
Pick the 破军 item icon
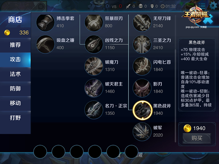point(142,132)
